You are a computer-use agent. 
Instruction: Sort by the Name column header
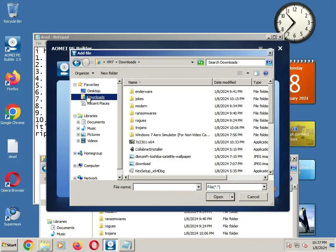coord(168,82)
